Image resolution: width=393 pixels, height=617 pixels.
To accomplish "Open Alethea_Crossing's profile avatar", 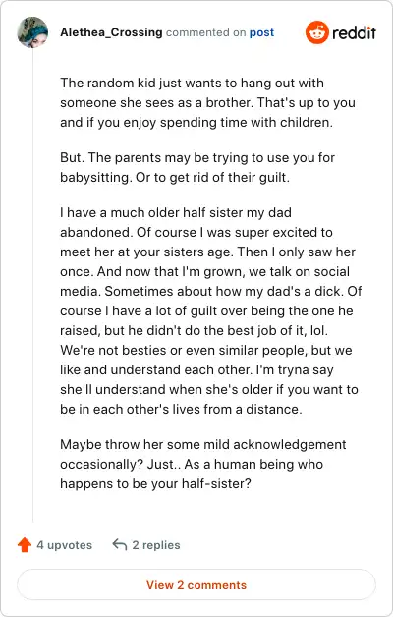I will [x=32, y=32].
